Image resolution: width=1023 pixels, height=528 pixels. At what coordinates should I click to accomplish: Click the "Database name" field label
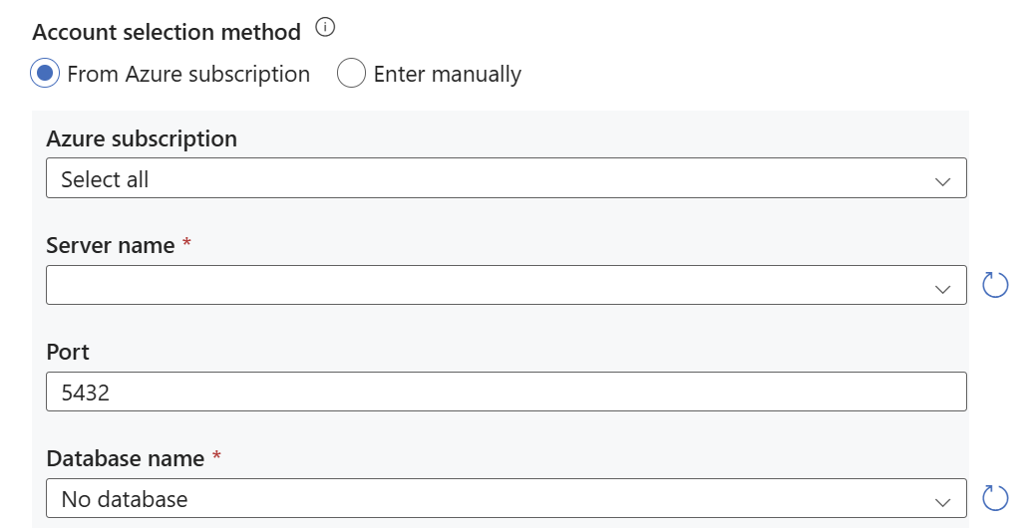[126, 458]
